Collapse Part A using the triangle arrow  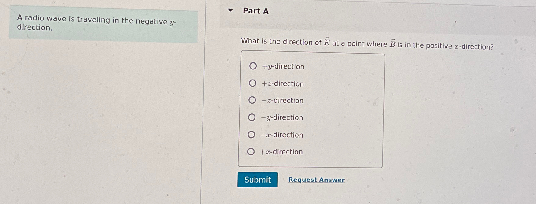click(231, 10)
